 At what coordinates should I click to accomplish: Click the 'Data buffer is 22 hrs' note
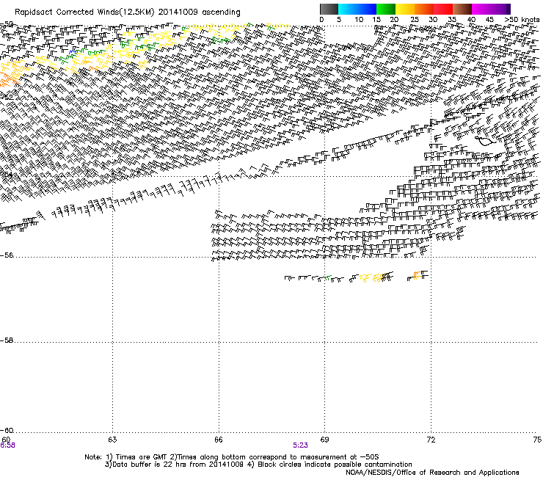click(x=174, y=465)
